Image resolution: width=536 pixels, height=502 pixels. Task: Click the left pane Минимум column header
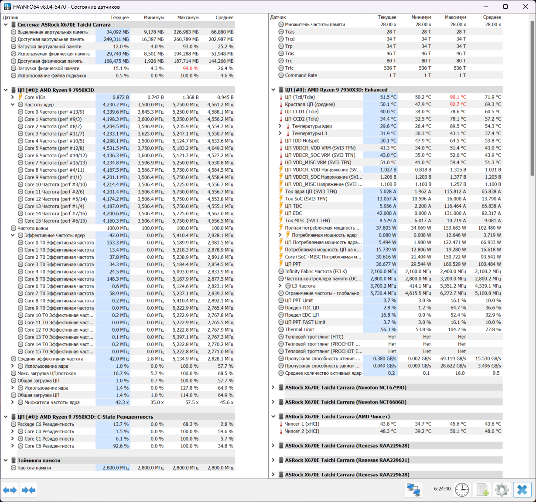coord(147,17)
